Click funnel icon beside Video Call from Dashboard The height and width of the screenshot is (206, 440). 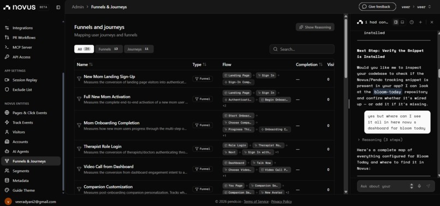pos(79,169)
